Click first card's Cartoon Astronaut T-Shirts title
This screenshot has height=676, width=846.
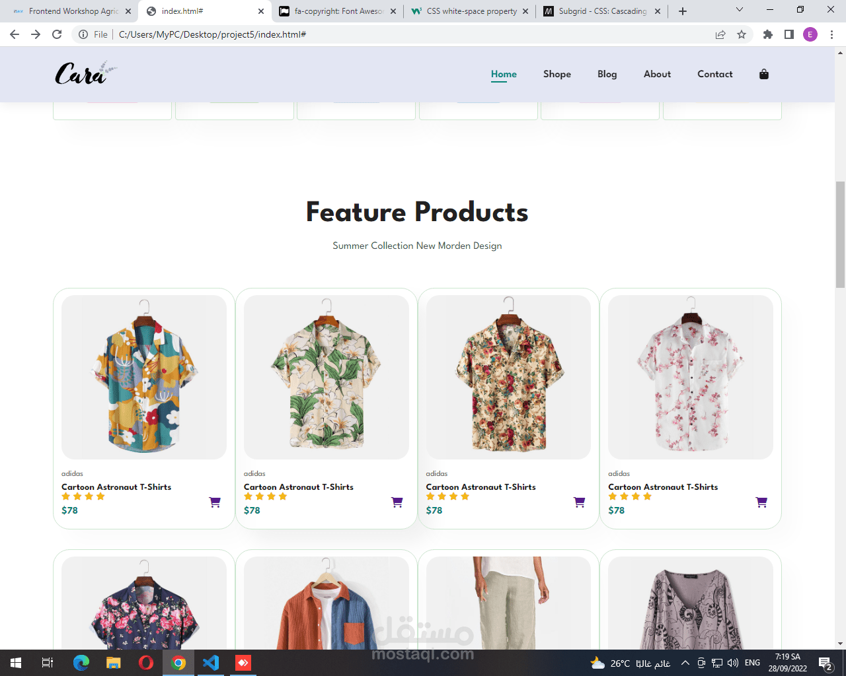click(116, 487)
